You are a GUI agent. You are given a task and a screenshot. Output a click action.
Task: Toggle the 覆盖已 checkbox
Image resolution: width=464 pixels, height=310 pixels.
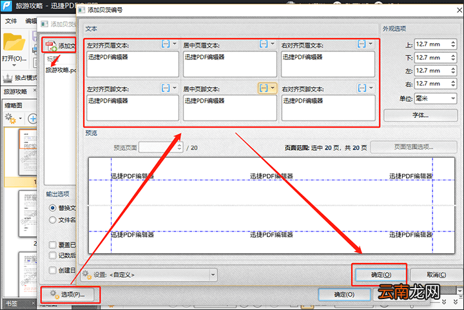coord(52,245)
